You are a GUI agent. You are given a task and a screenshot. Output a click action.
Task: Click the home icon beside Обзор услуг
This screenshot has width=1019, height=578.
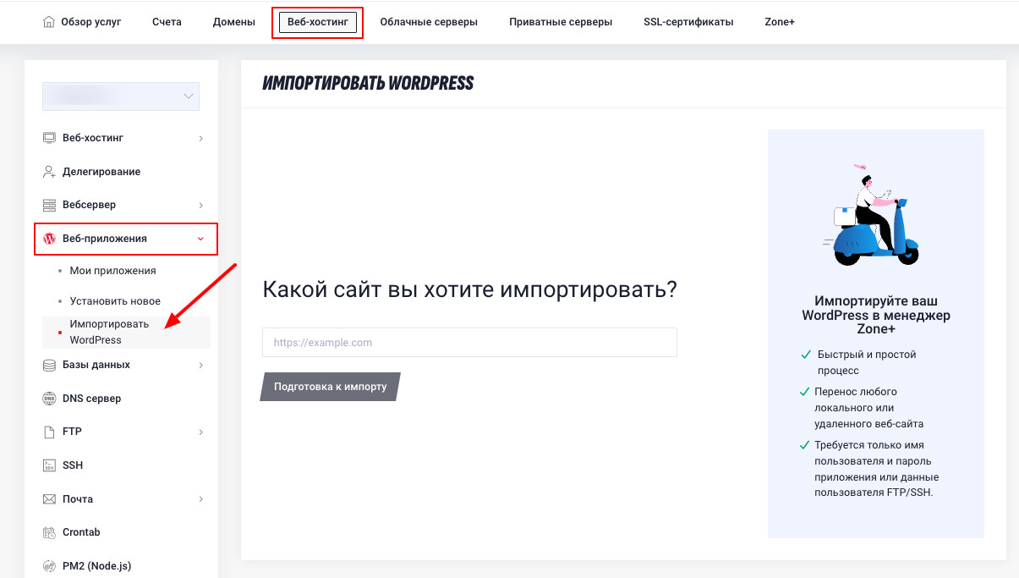coord(48,22)
